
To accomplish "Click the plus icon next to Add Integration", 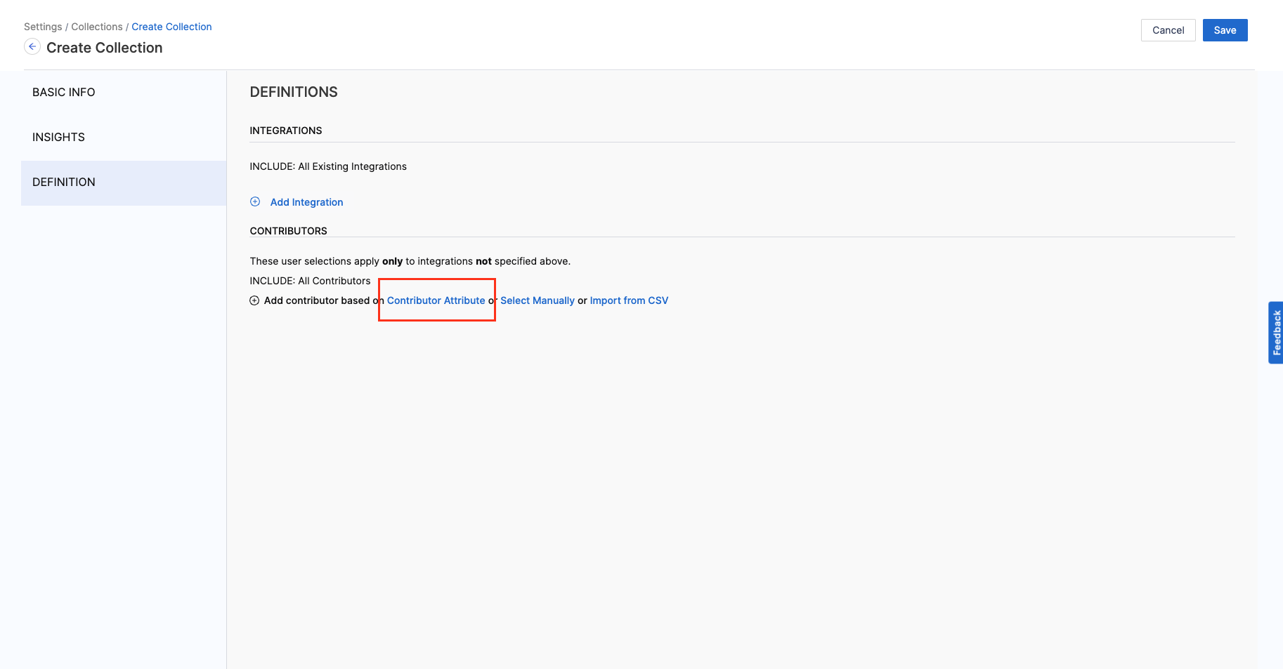I will click(255, 202).
